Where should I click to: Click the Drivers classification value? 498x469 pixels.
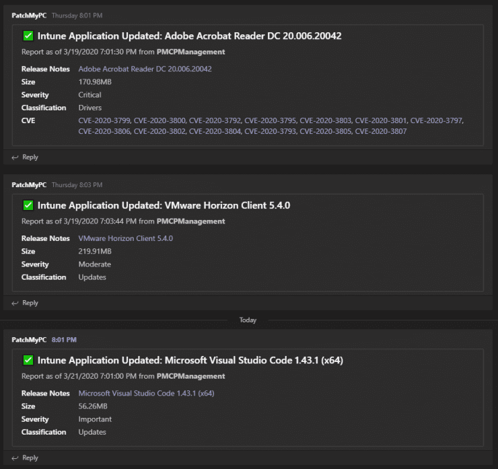(x=90, y=108)
